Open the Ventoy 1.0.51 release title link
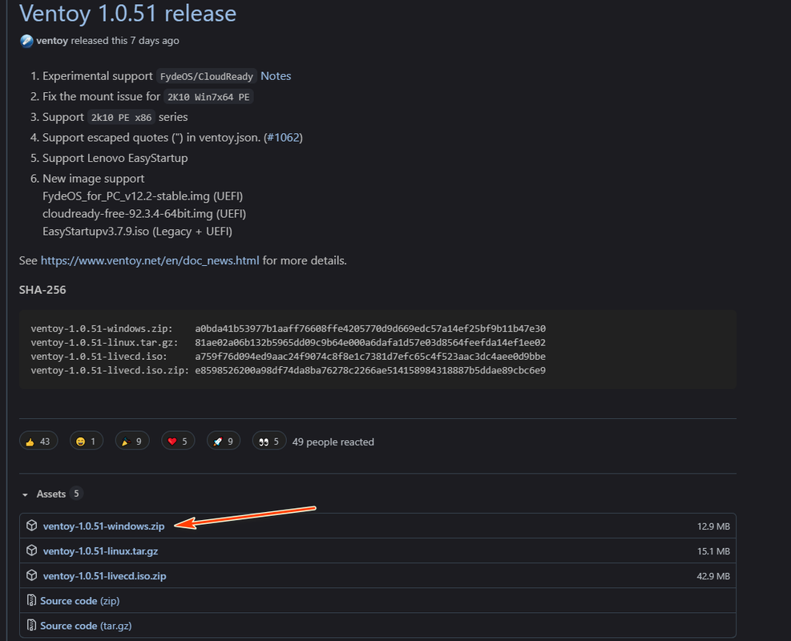The image size is (791, 641). click(x=127, y=13)
